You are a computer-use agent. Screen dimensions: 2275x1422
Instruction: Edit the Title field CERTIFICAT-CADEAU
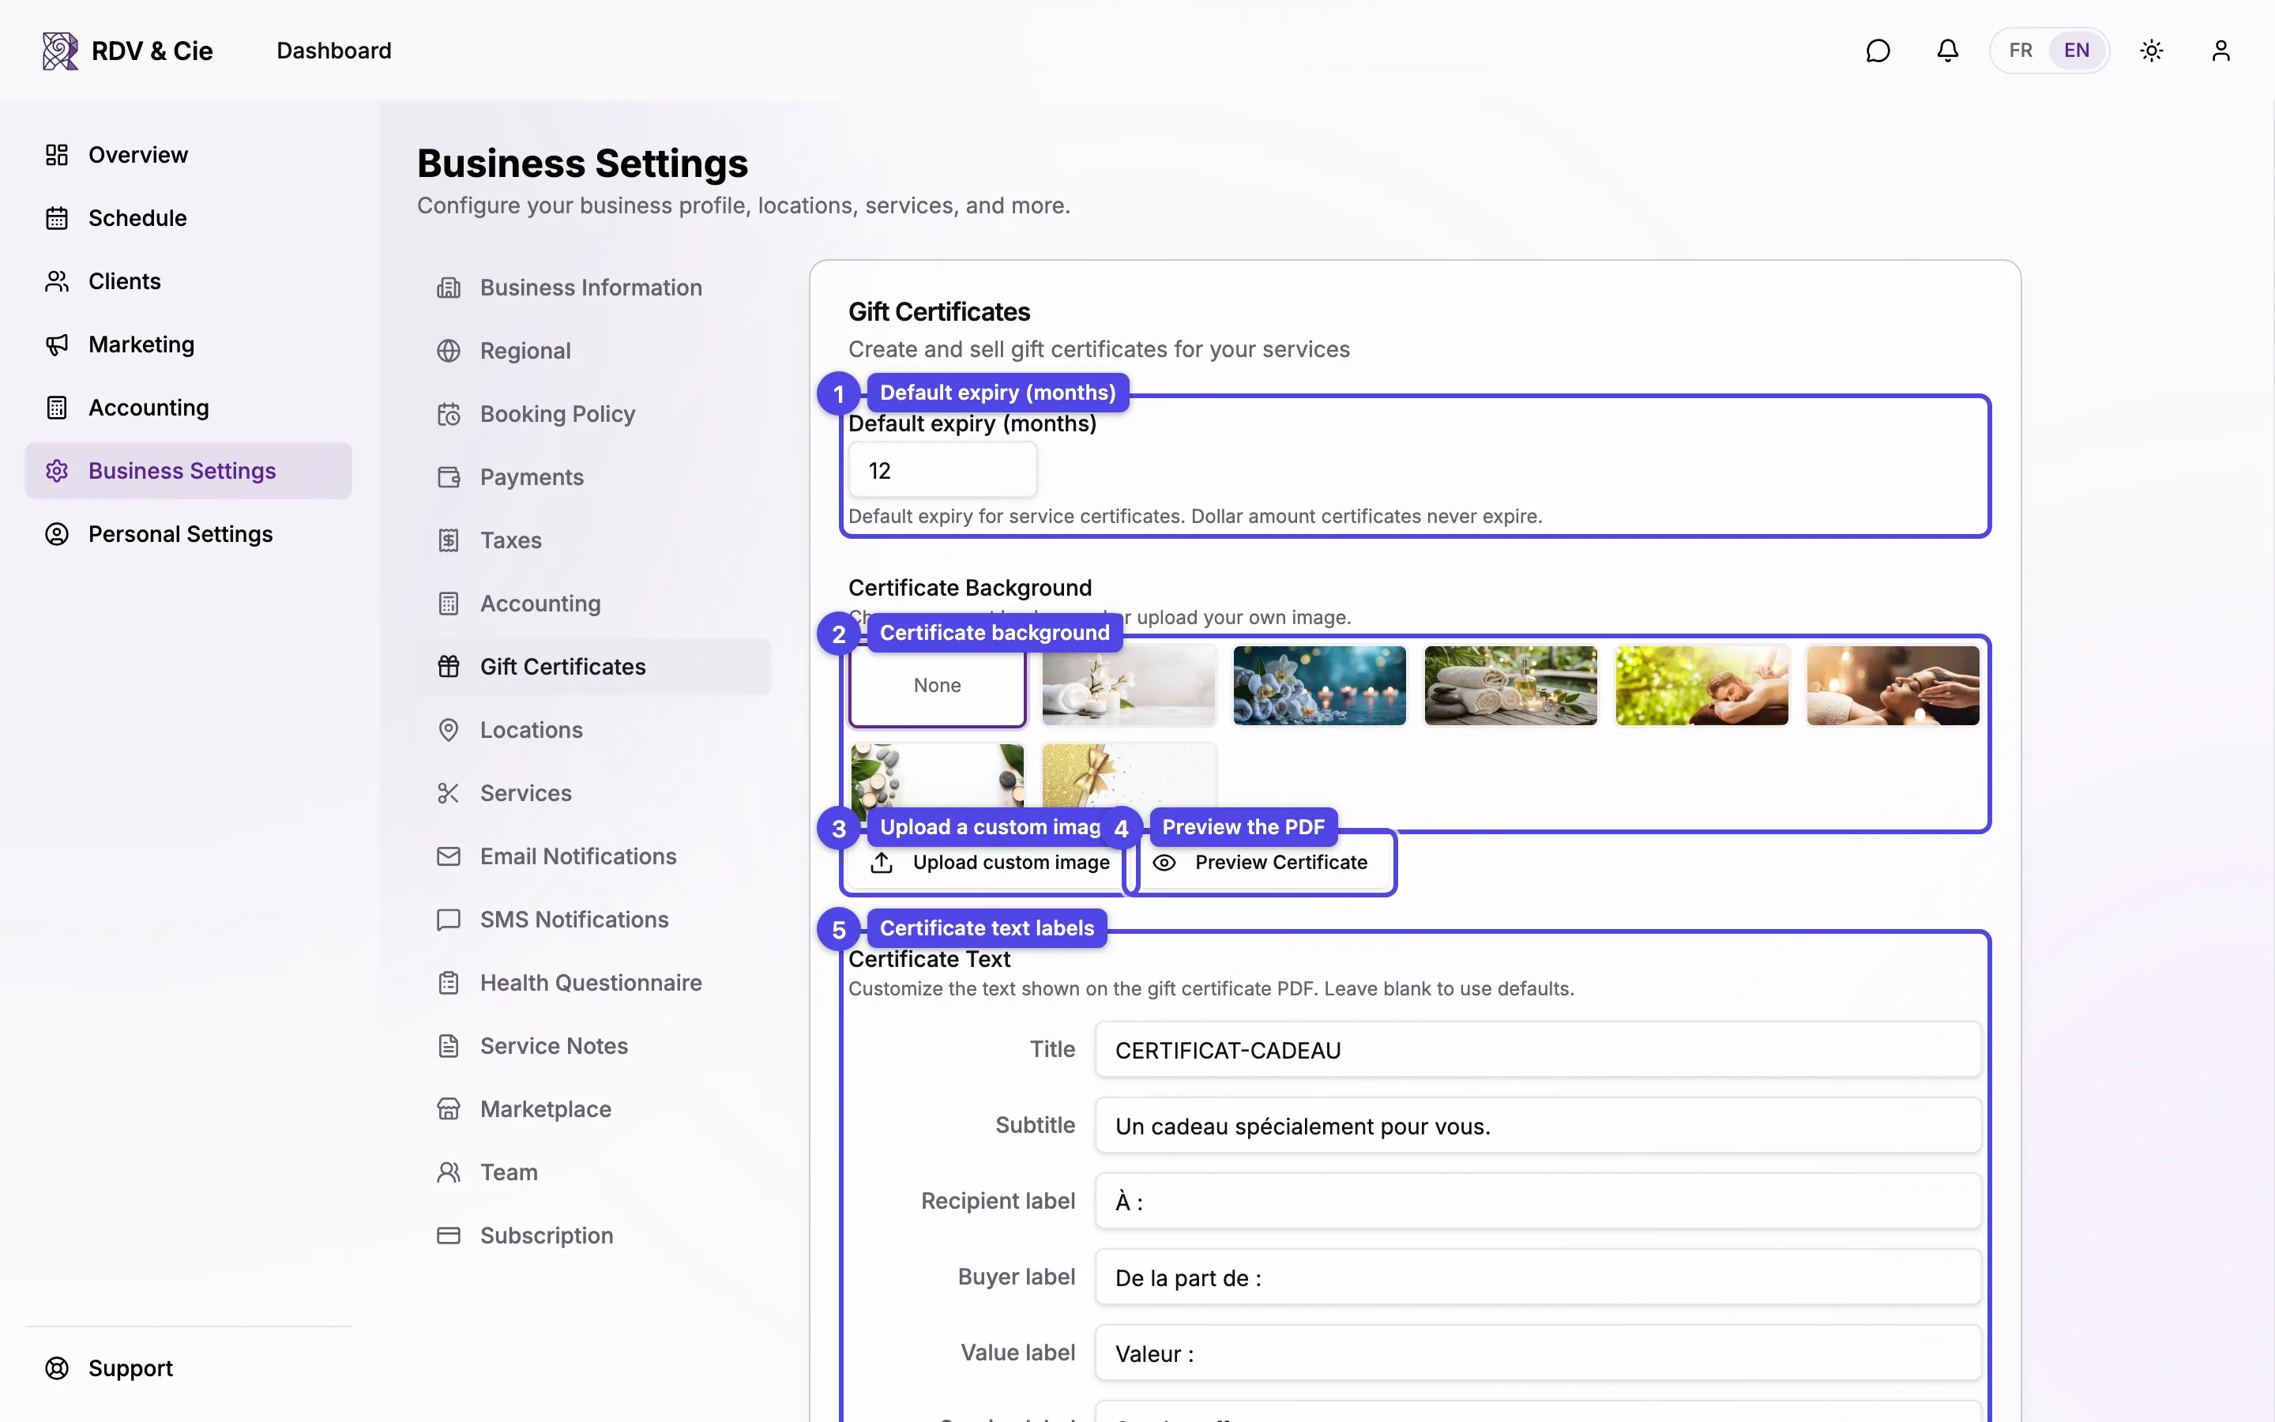[1538, 1051]
